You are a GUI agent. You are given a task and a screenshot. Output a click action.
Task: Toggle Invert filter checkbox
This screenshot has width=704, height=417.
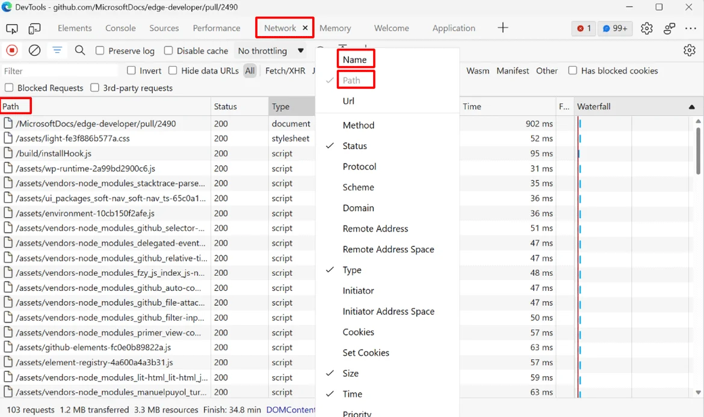pos(131,70)
